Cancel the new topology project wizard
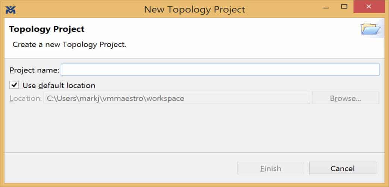The width and height of the screenshot is (389, 187). 343,168
